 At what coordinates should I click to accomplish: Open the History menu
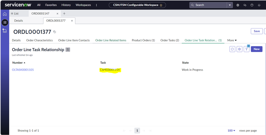pyautogui.click(x=66, y=5)
